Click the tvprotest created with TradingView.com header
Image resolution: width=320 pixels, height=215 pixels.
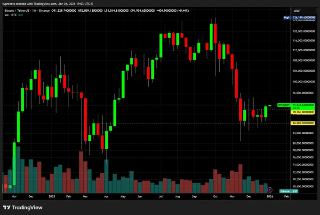[48, 4]
